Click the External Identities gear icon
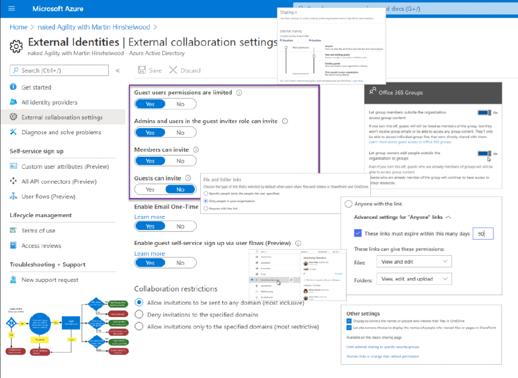The width and height of the screenshot is (518, 378). 16,47
